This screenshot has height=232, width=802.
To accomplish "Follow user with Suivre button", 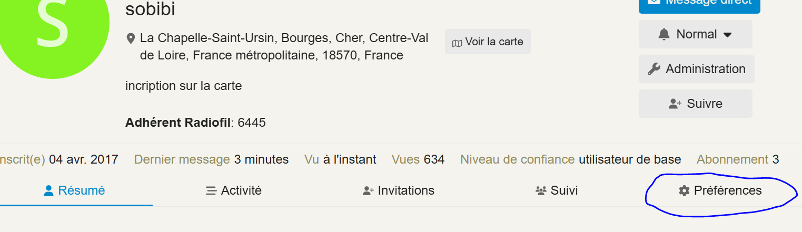I will point(696,104).
